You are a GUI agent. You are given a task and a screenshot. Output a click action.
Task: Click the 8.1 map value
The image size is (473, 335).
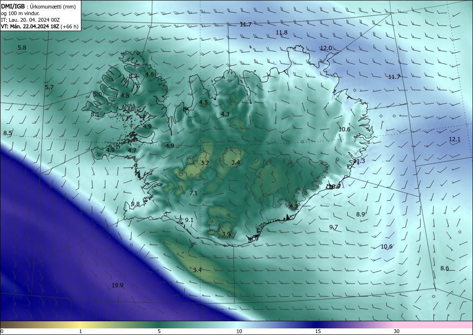(95, 114)
